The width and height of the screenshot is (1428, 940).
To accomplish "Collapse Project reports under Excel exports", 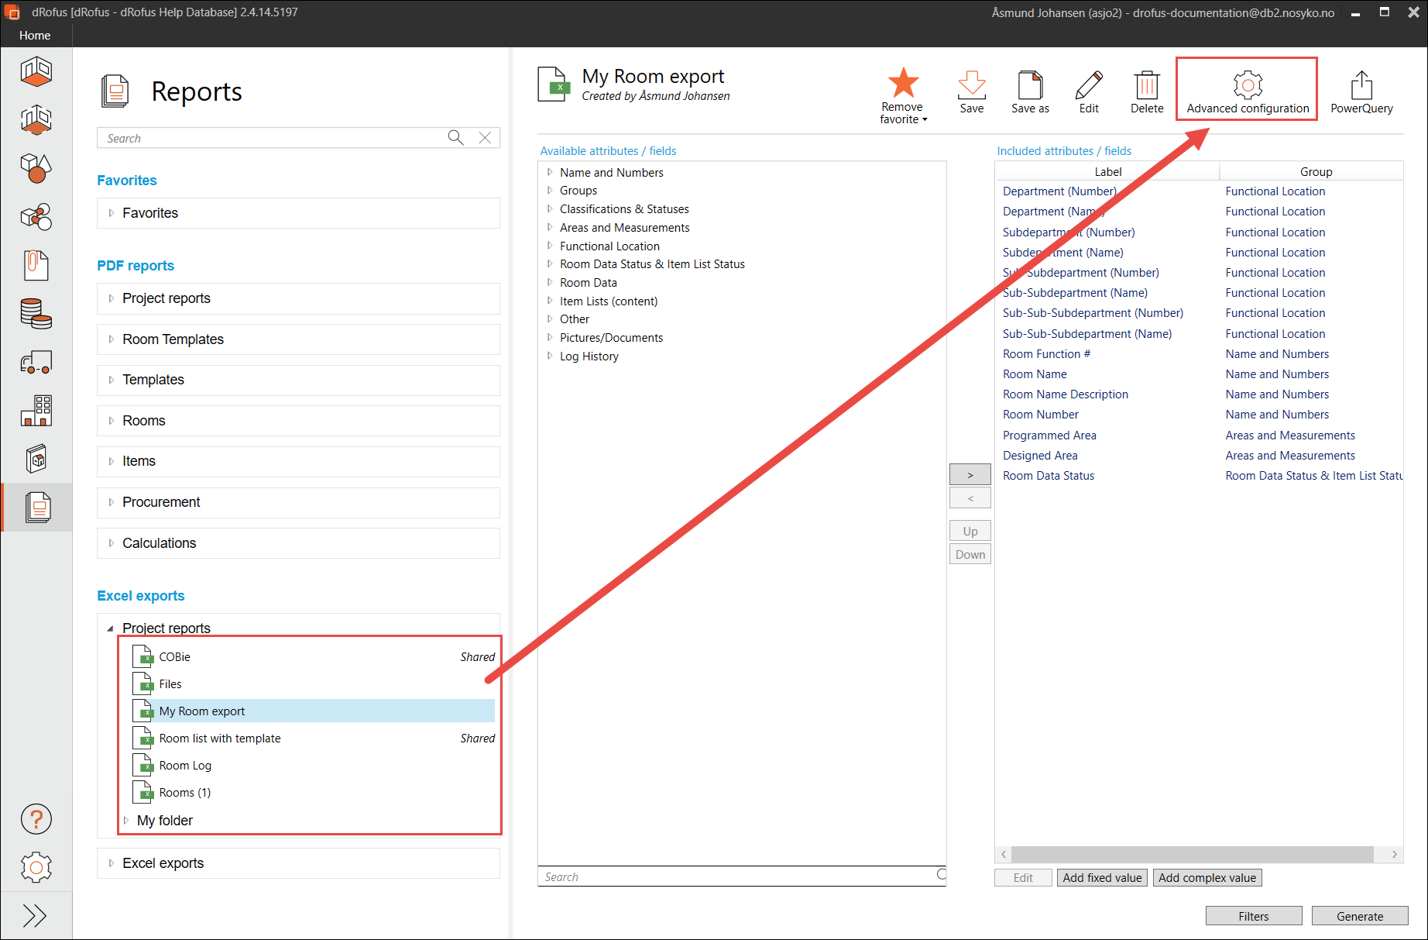I will 110,628.
